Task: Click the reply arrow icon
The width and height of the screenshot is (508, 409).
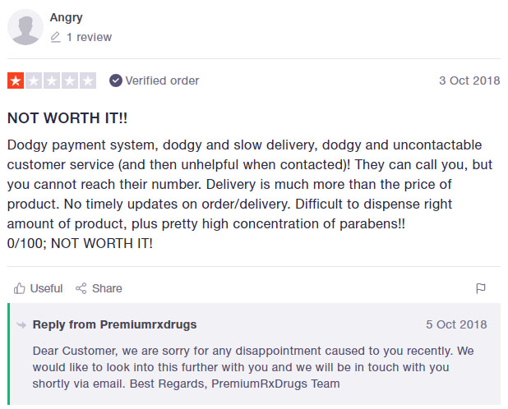Action: (21, 324)
